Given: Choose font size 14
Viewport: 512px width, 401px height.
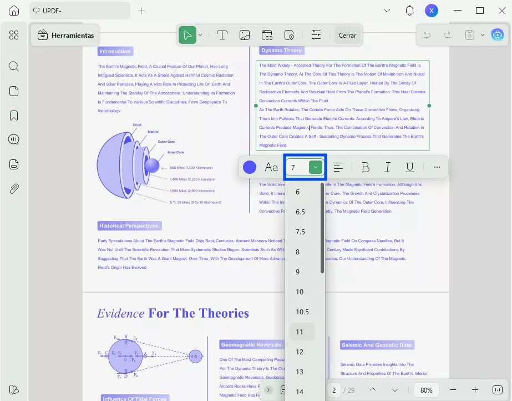Looking at the screenshot, I should 302,392.
